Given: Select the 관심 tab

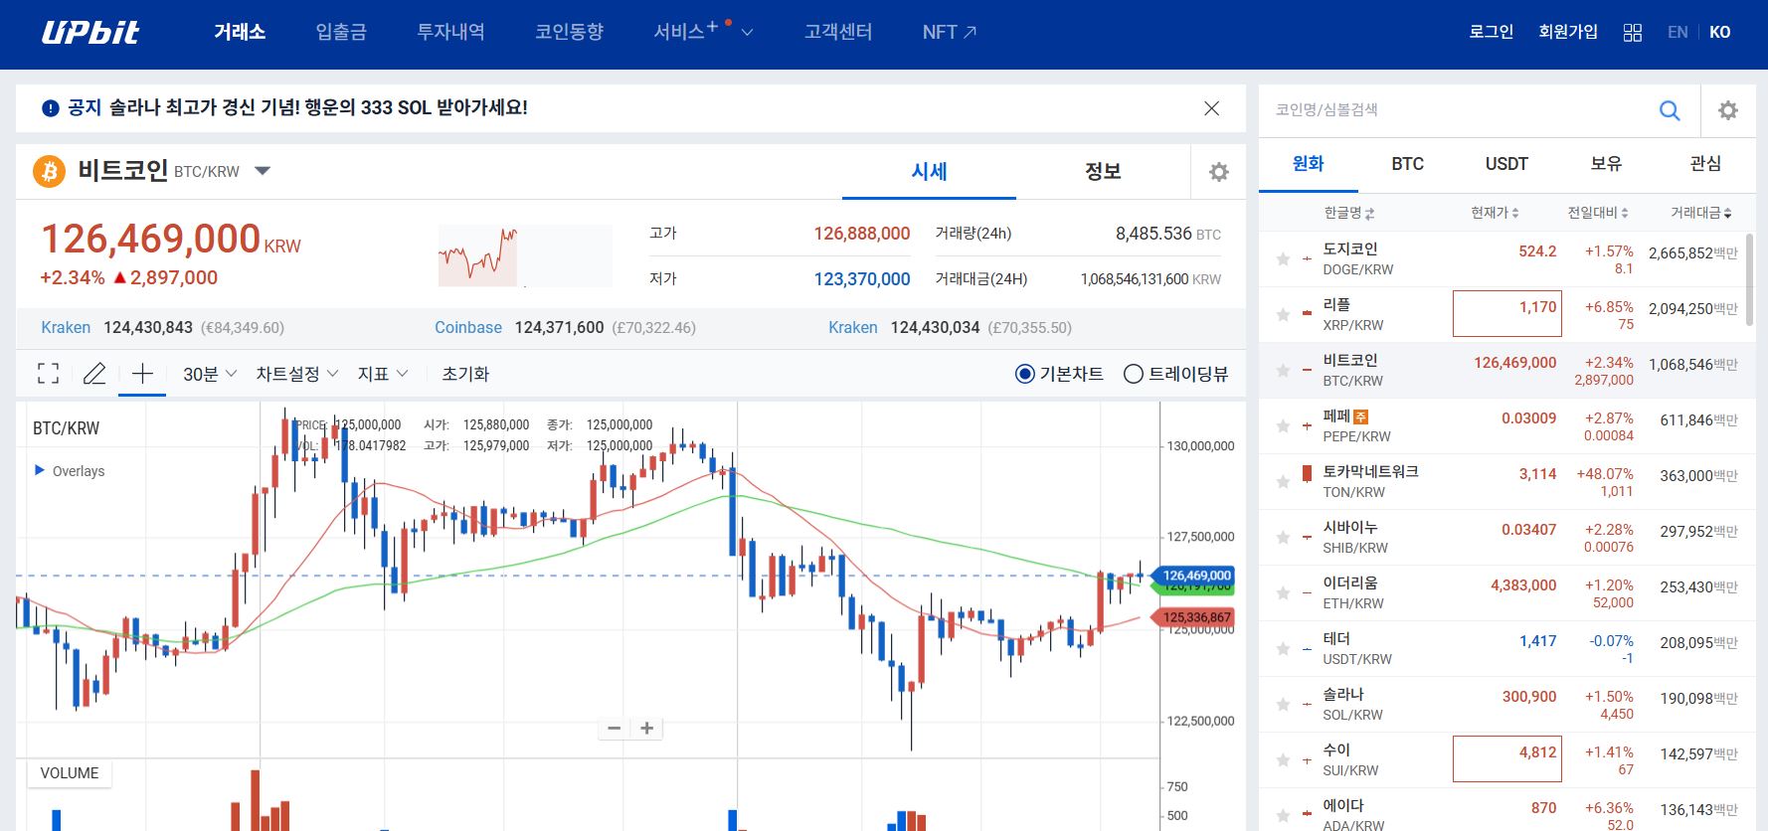Looking at the screenshot, I should pos(1705,164).
